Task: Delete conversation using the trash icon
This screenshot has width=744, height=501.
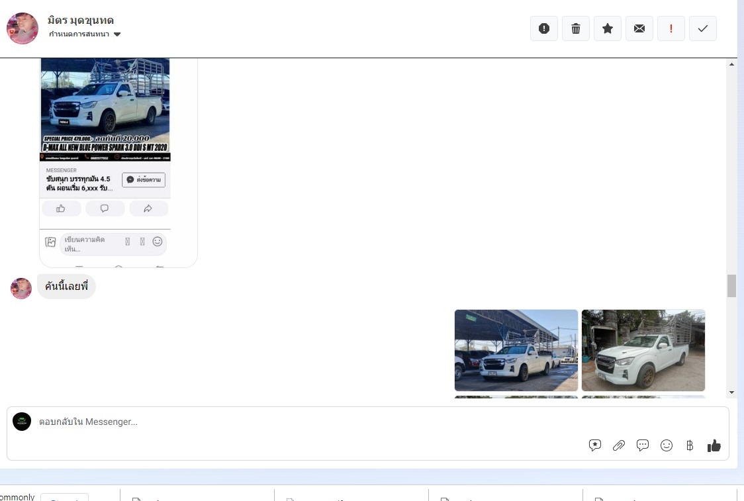Action: 576,28
